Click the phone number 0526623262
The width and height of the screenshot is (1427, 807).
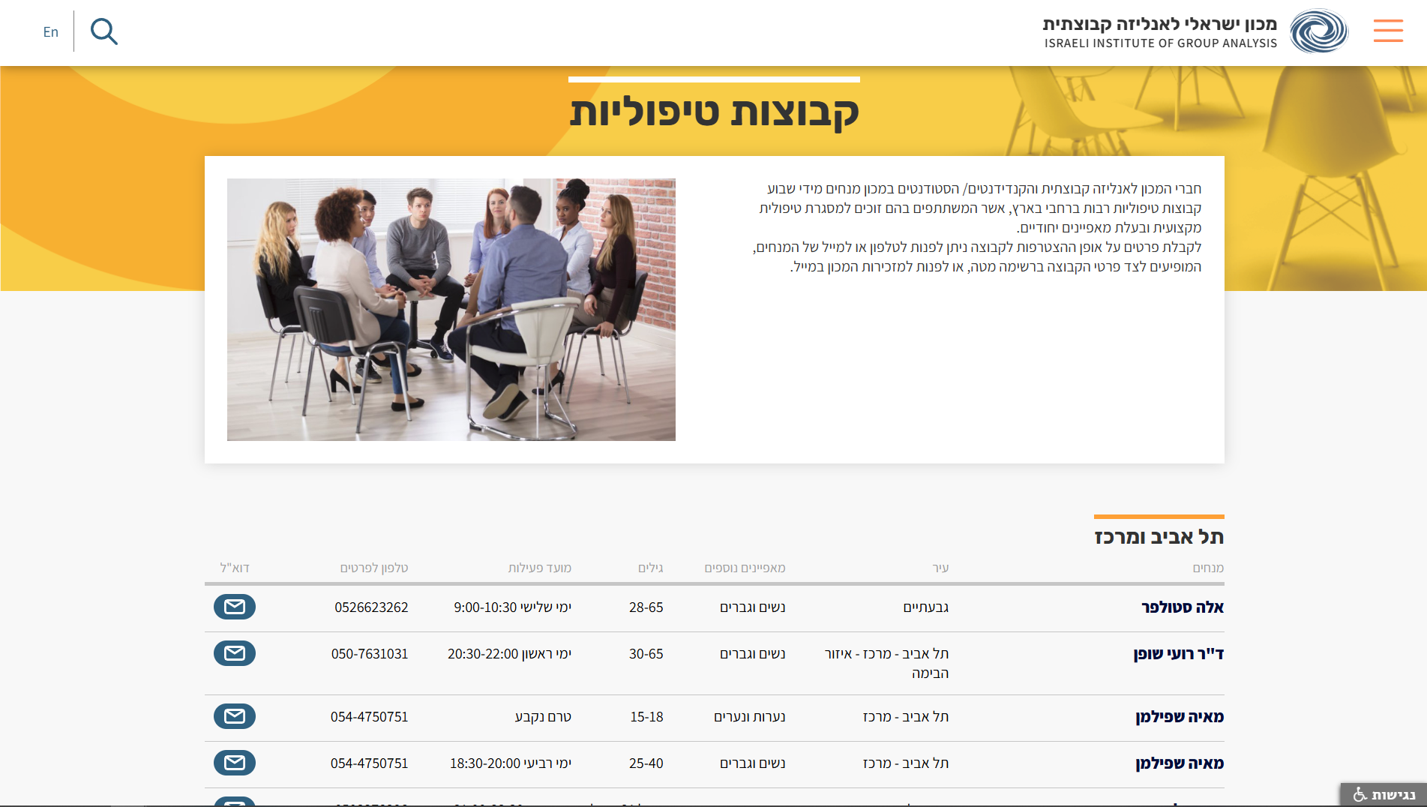point(371,607)
